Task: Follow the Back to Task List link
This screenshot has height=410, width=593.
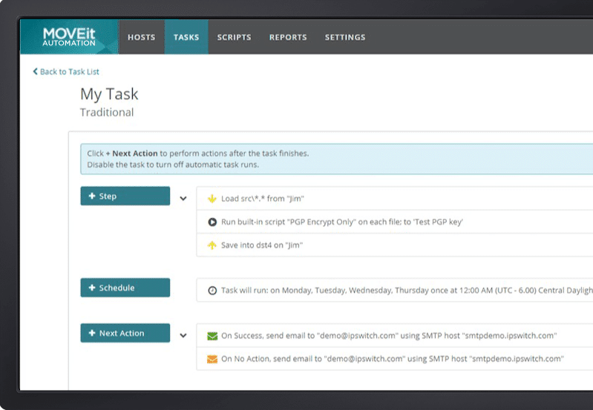Action: 69,72
